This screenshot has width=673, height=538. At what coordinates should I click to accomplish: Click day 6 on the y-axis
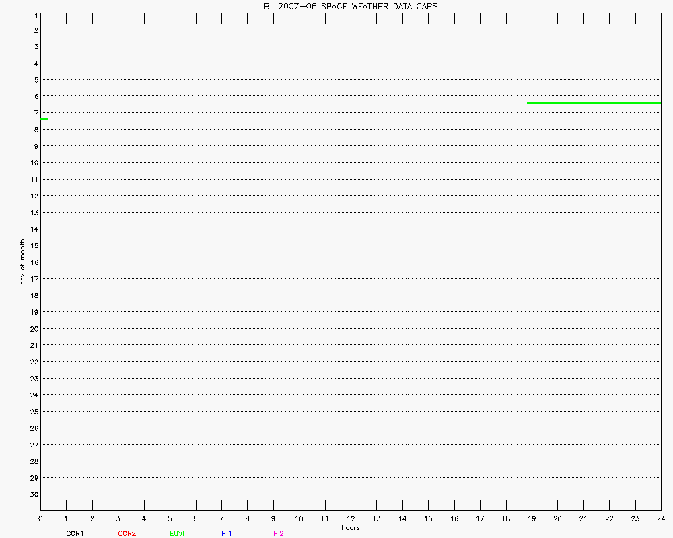tap(34, 96)
